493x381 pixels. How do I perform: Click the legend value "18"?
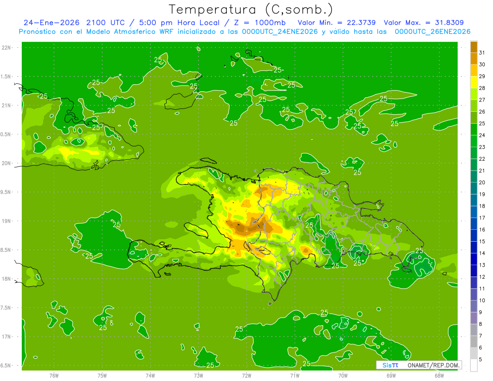(482, 206)
